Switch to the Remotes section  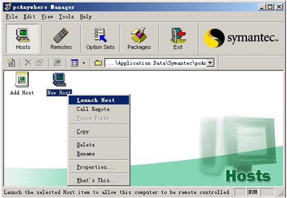coord(61,39)
